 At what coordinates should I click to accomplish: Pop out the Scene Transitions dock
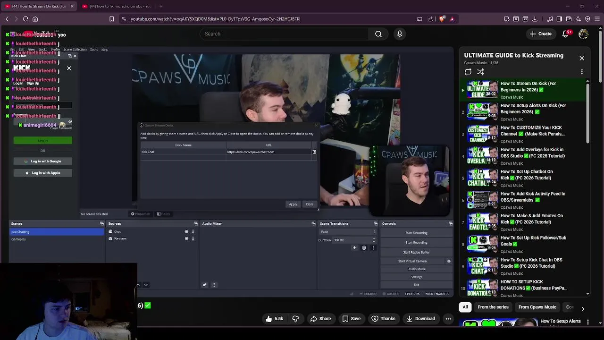tap(376, 223)
